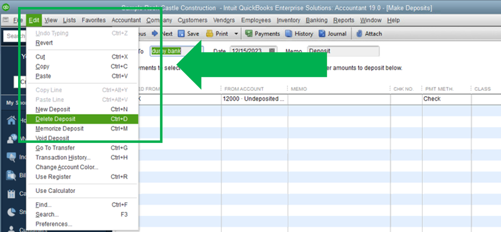Viewport: 501px width, 232px height.
Task: Choose New Deposit from Edit menu
Action: 82,109
